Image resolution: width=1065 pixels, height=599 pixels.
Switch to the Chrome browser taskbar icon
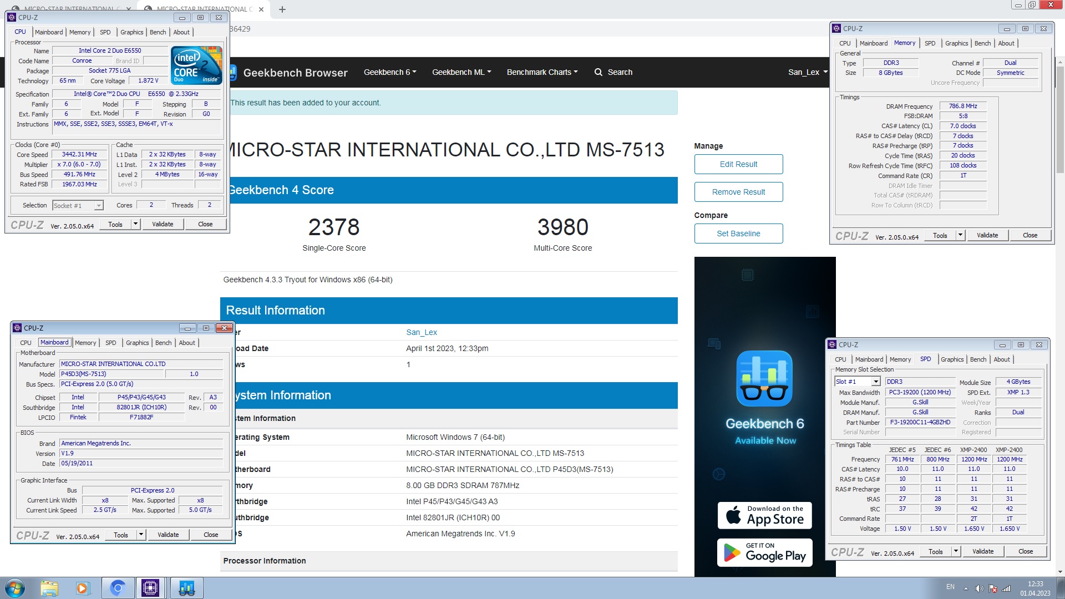point(117,588)
